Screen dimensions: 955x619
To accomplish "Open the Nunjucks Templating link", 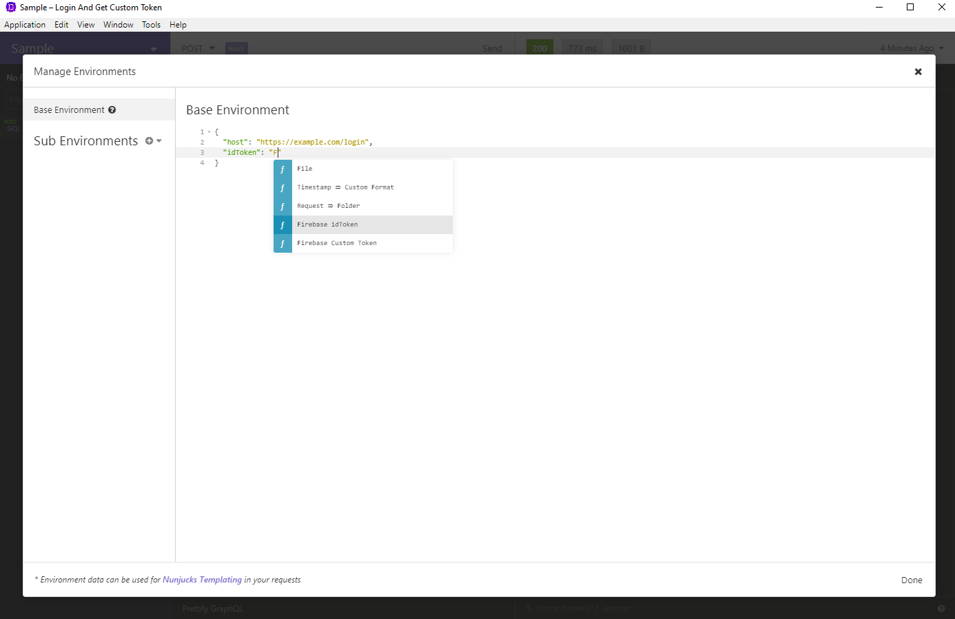I will tap(202, 580).
